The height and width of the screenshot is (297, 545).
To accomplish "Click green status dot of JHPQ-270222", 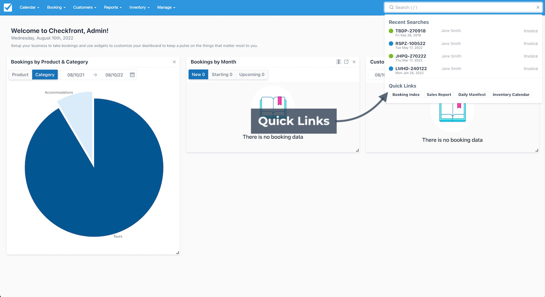I will pos(391,56).
